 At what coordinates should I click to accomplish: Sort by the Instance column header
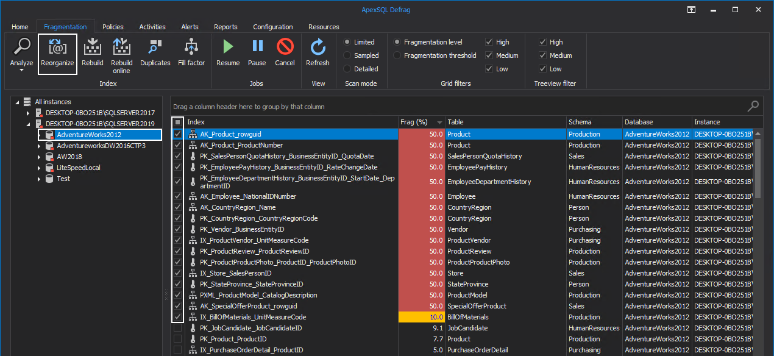tap(723, 122)
